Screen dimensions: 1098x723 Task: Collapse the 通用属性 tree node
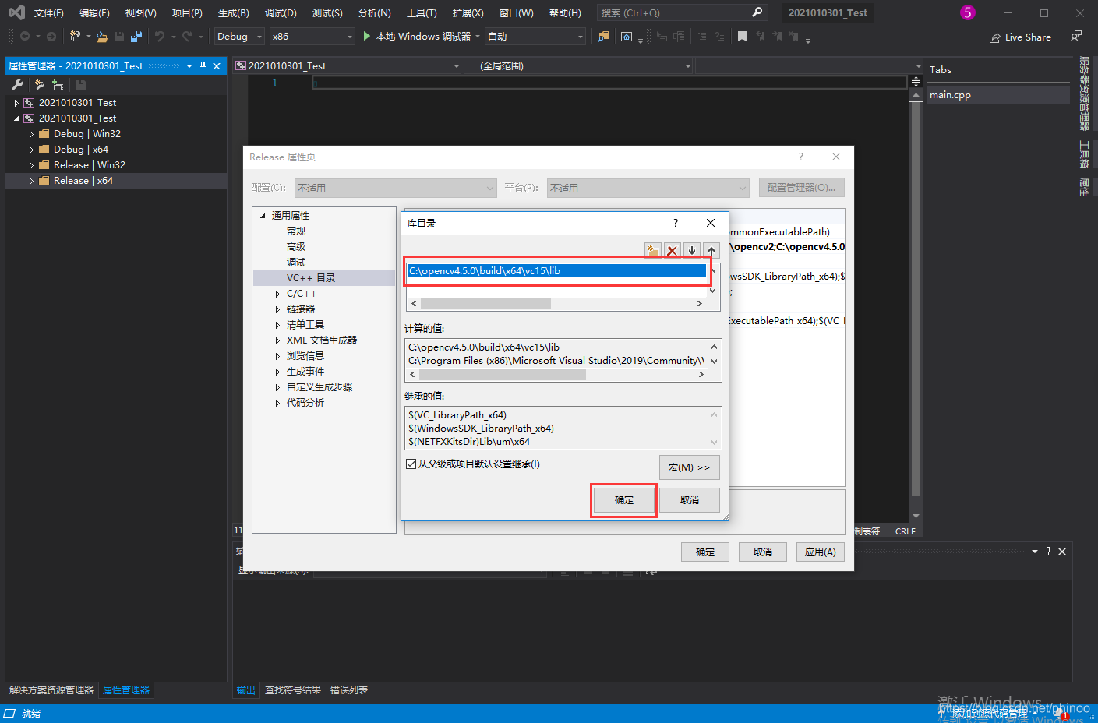click(x=263, y=216)
